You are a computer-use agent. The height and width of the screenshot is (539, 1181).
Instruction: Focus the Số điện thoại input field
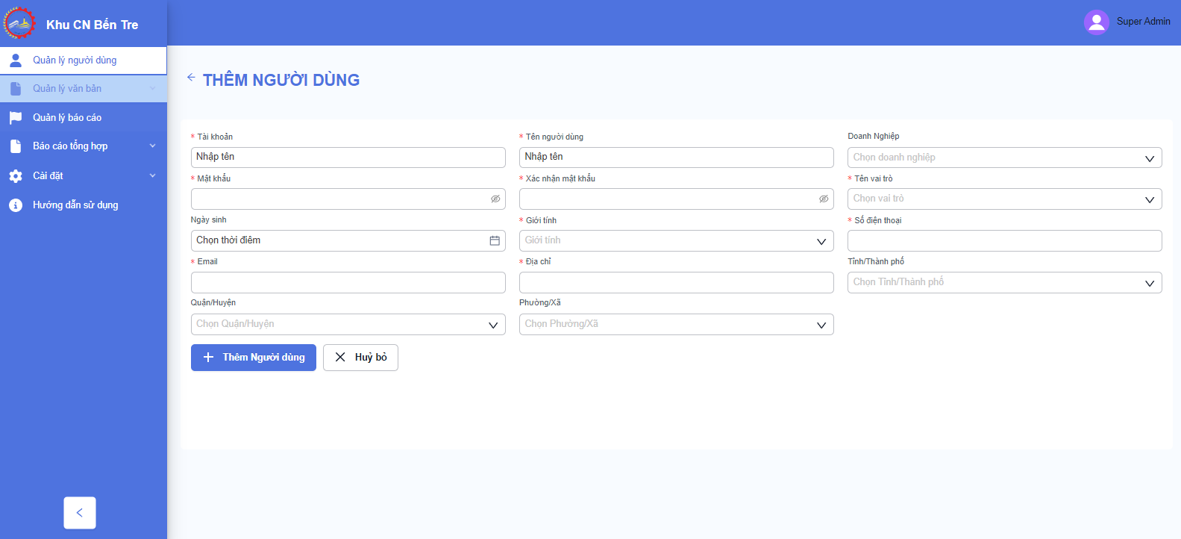click(1004, 240)
